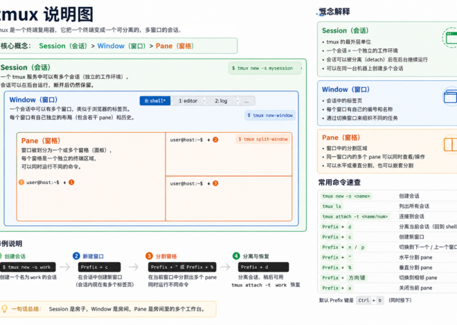Image resolution: width=457 pixels, height=325 pixels.
Task: Click the user@host:~$ prompt in the bottom-right pane
Action: (186, 184)
